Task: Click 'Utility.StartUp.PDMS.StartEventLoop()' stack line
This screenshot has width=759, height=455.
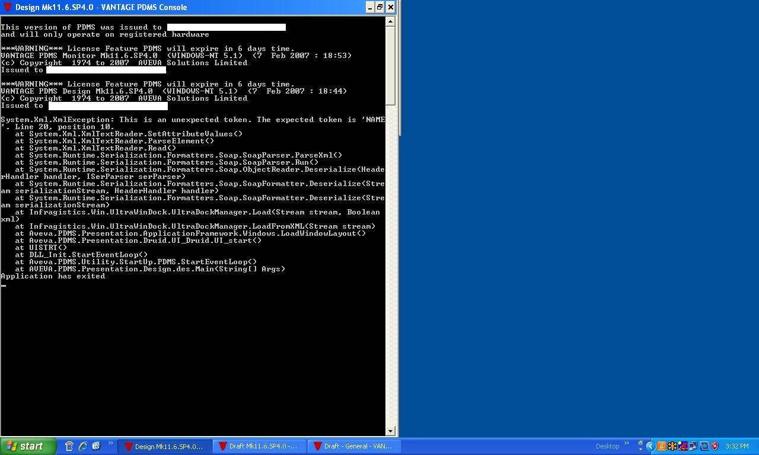Action: pos(136,262)
